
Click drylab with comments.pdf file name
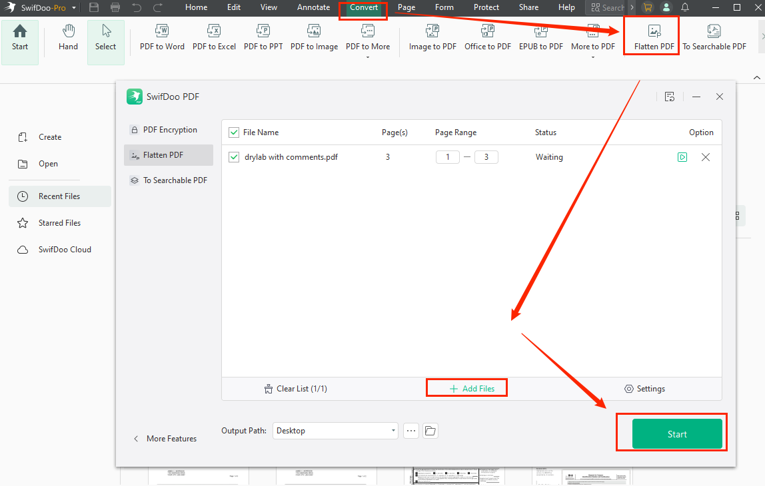(x=291, y=157)
